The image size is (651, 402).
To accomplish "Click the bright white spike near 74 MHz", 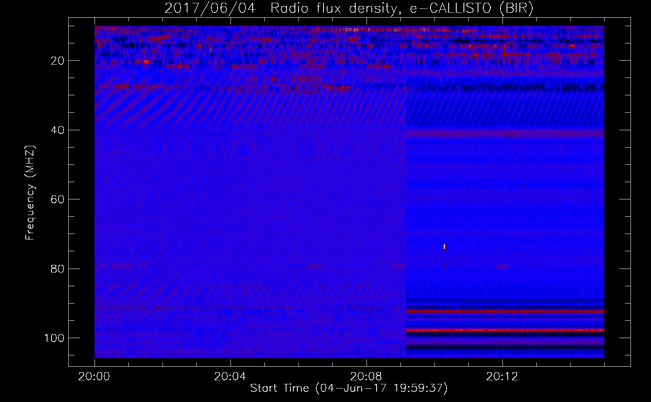I will 444,246.
